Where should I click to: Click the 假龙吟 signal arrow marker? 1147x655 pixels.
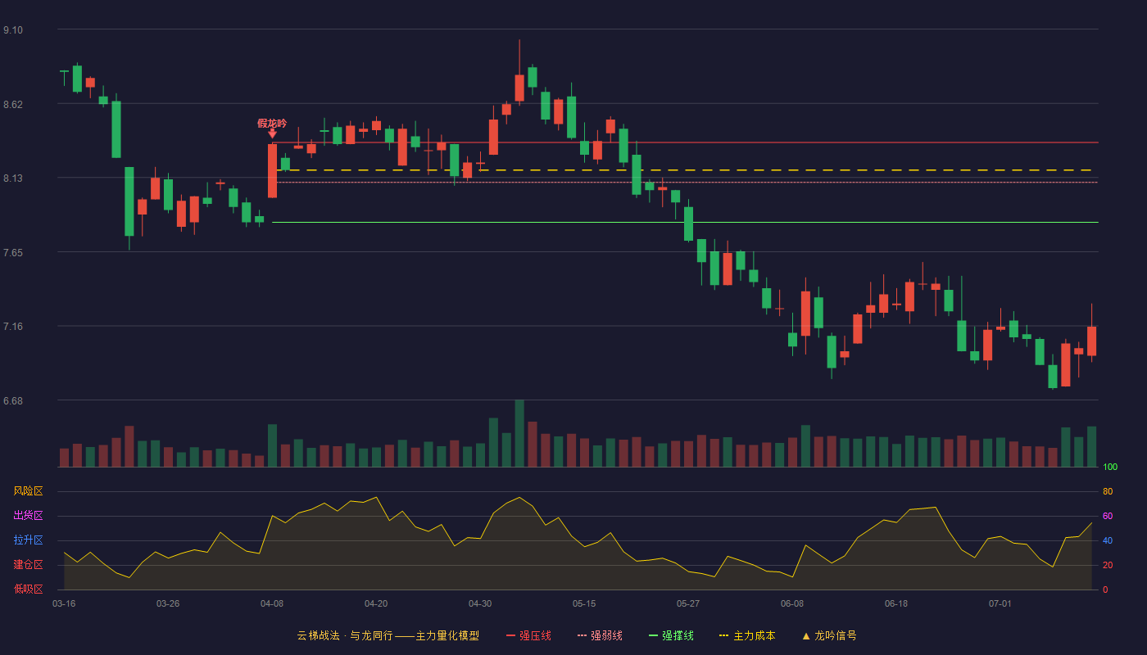pyautogui.click(x=272, y=133)
